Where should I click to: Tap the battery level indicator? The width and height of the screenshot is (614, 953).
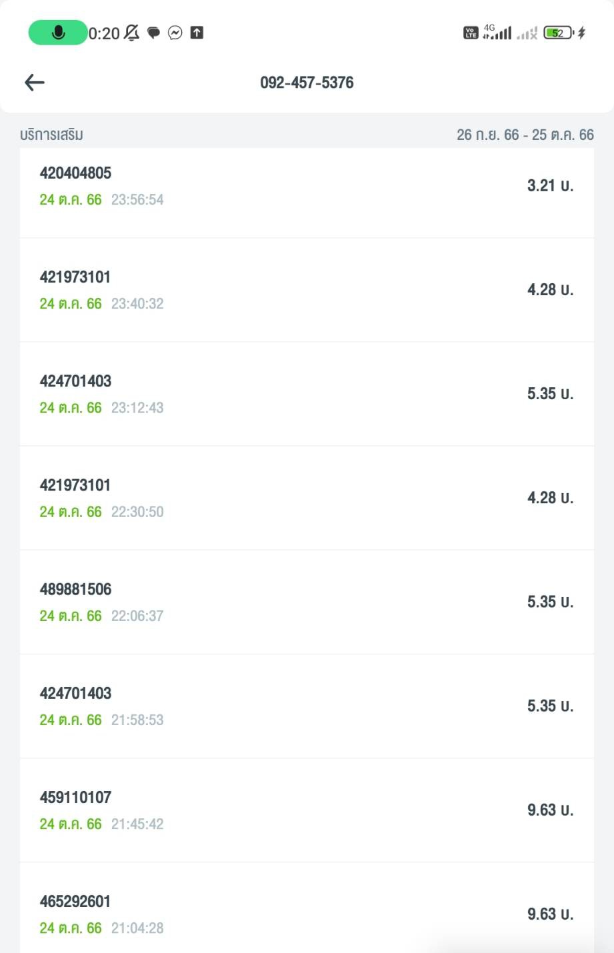(558, 33)
